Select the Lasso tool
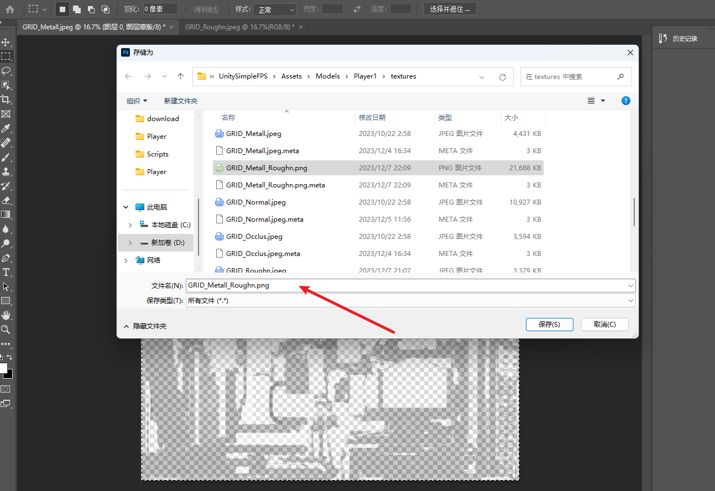 coord(6,71)
